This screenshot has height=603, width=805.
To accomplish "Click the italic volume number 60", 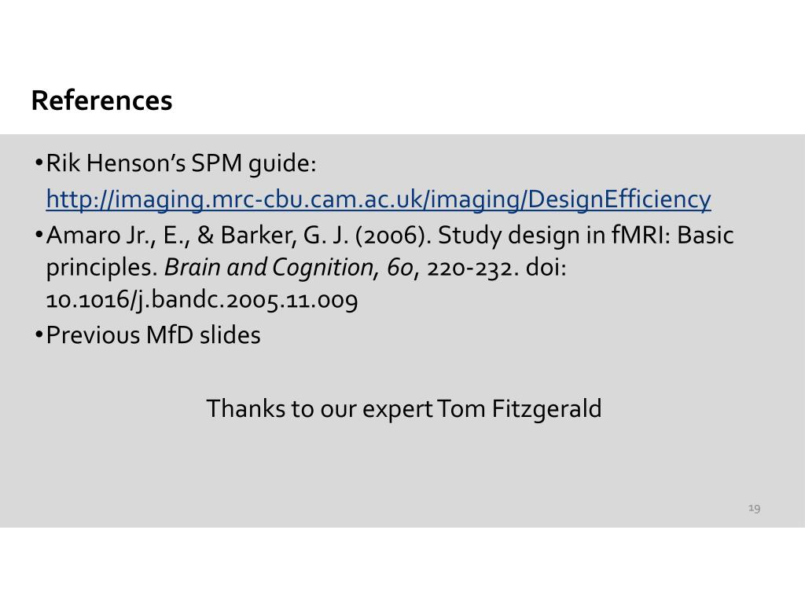I will [400, 268].
